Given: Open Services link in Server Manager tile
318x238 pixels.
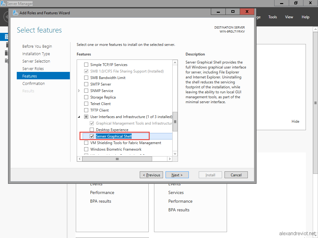Looking at the screenshot, I should pos(176,192).
